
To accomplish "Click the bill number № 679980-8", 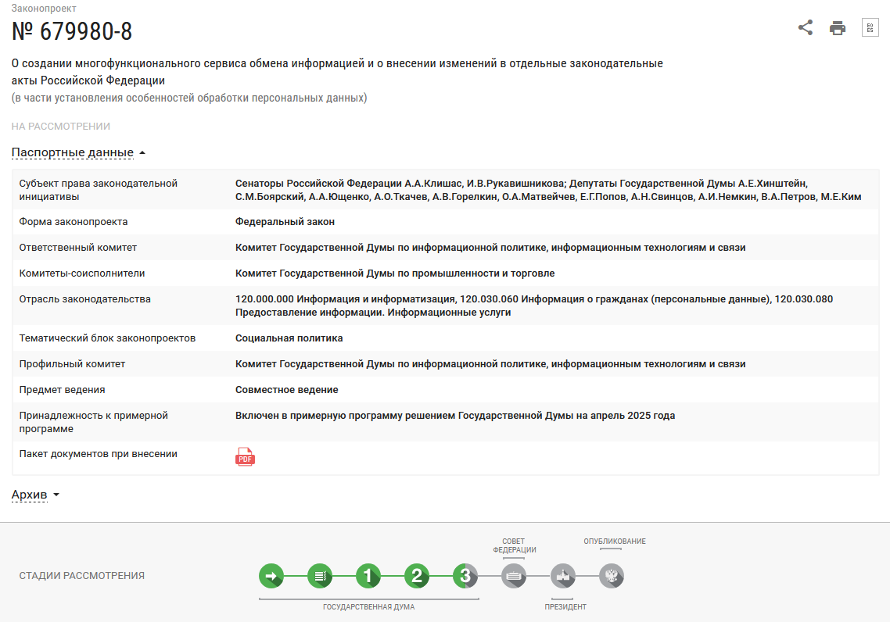I will [x=71, y=31].
